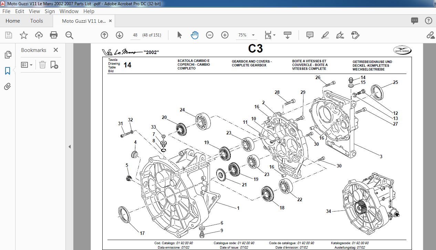Click the part number 25 label
436x250 pixels.
tap(395, 82)
